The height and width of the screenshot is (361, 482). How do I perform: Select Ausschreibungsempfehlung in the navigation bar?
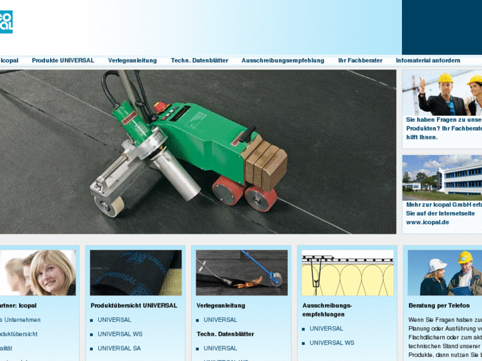click(x=283, y=60)
